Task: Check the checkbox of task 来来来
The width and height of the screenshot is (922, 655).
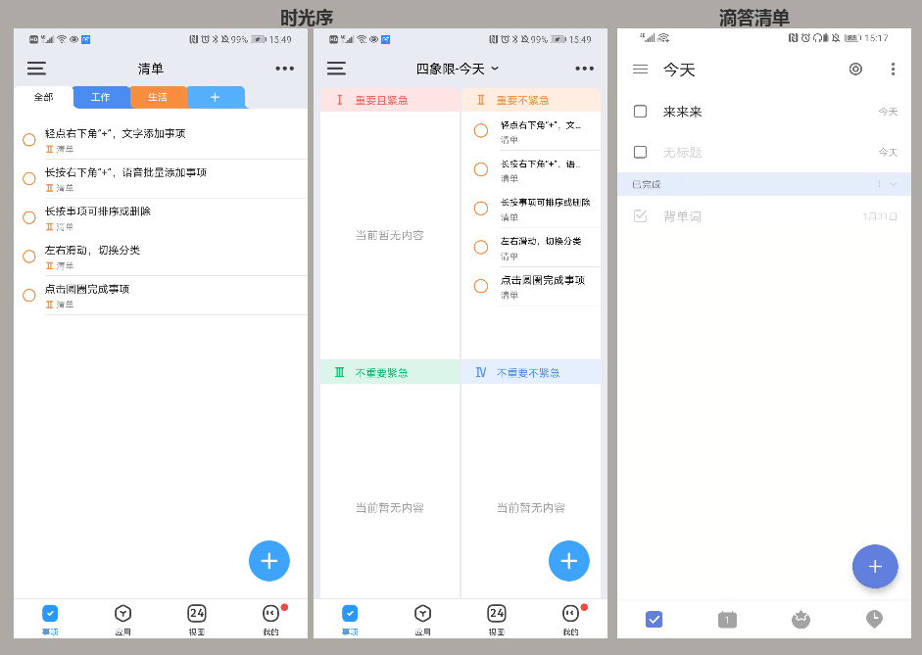Action: coord(639,112)
